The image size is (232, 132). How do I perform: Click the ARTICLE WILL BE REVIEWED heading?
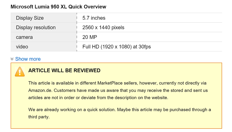click(x=64, y=70)
